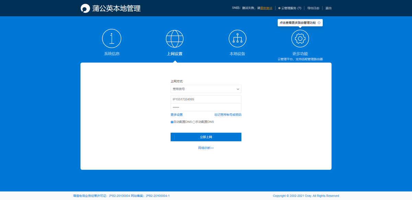Image resolution: width=412 pixels, height=200 pixels.
Task: Select the 手动配置DNS radio button
Action: [x=194, y=122]
